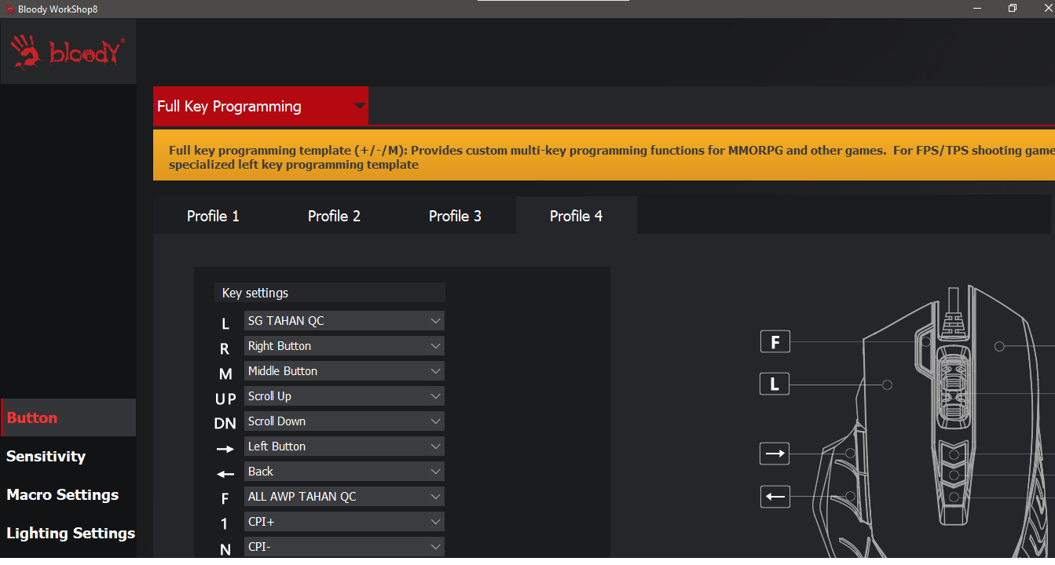The image size is (1055, 565).
Task: Open the back-arrow key dropdown showing Back
Action: point(344,472)
